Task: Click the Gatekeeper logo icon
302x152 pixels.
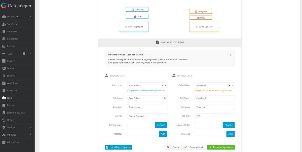Action: coord(4,6)
